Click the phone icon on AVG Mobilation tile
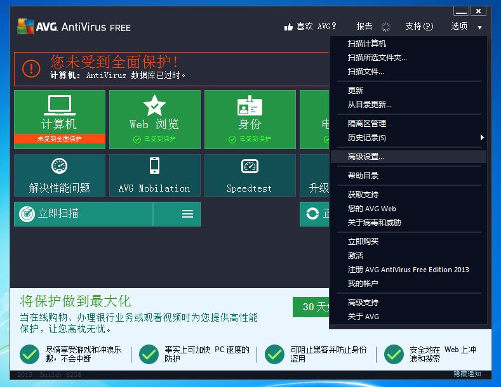 coord(155,166)
